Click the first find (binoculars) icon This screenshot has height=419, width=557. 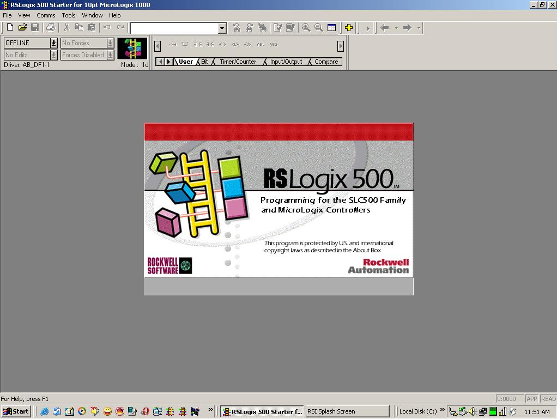click(237, 28)
